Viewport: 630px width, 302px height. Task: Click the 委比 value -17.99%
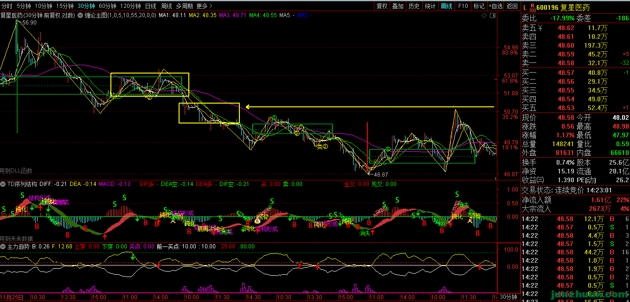562,18
